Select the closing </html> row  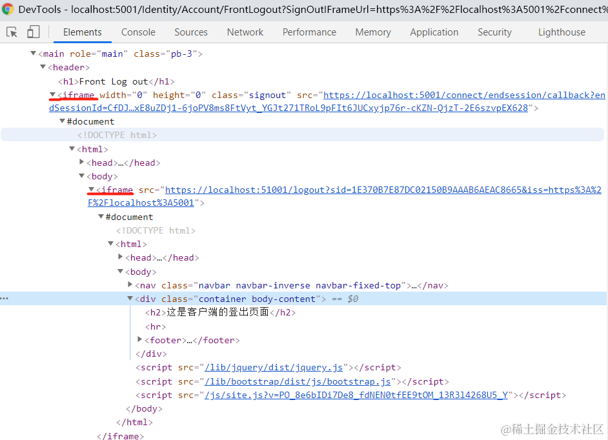coord(134,422)
